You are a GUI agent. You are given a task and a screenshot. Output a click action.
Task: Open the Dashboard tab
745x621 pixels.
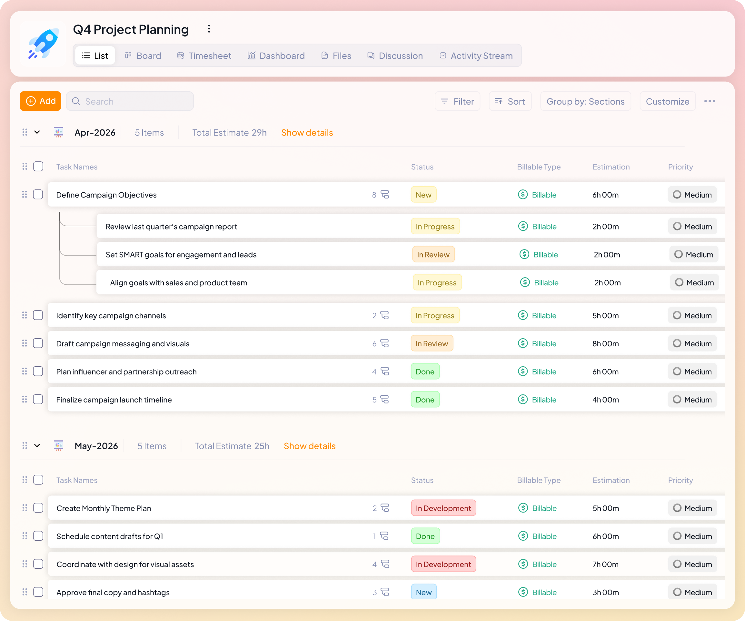click(276, 56)
